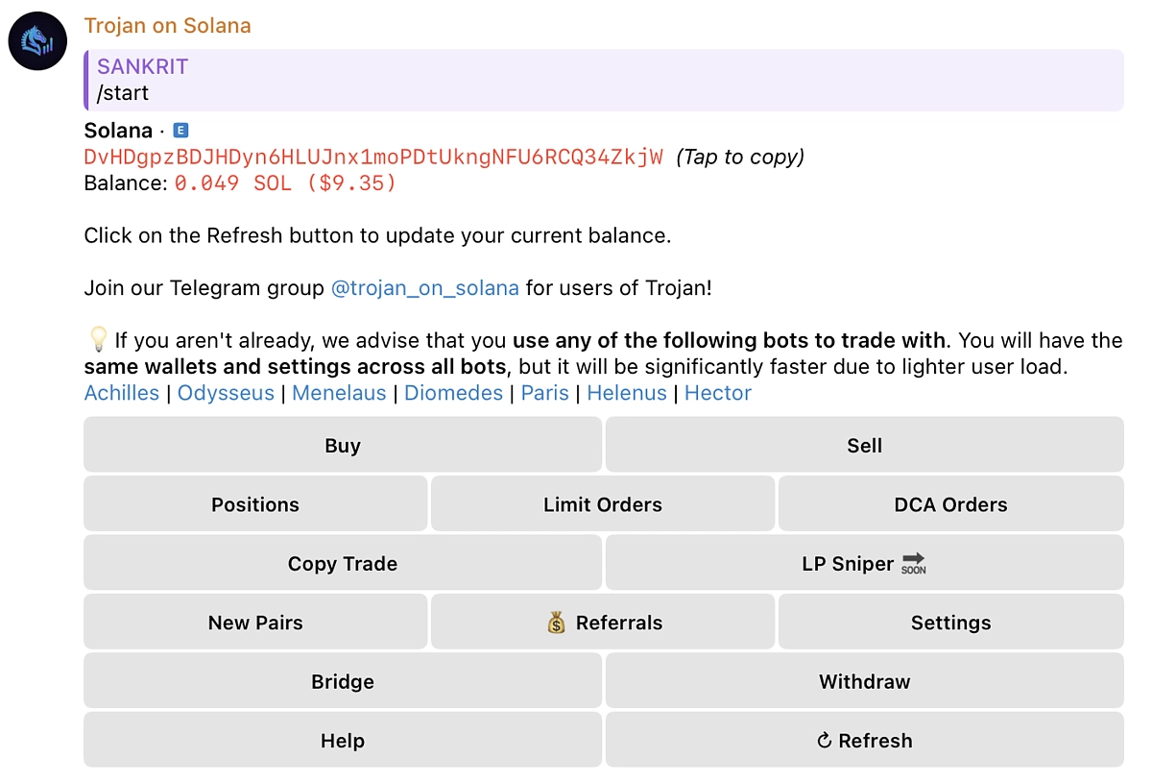Click Withdraw to move funds
The height and width of the screenshot is (782, 1152).
[863, 681]
